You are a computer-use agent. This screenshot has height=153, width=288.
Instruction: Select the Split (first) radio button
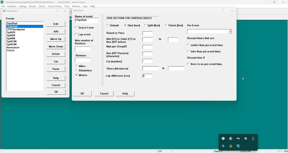tap(145, 25)
